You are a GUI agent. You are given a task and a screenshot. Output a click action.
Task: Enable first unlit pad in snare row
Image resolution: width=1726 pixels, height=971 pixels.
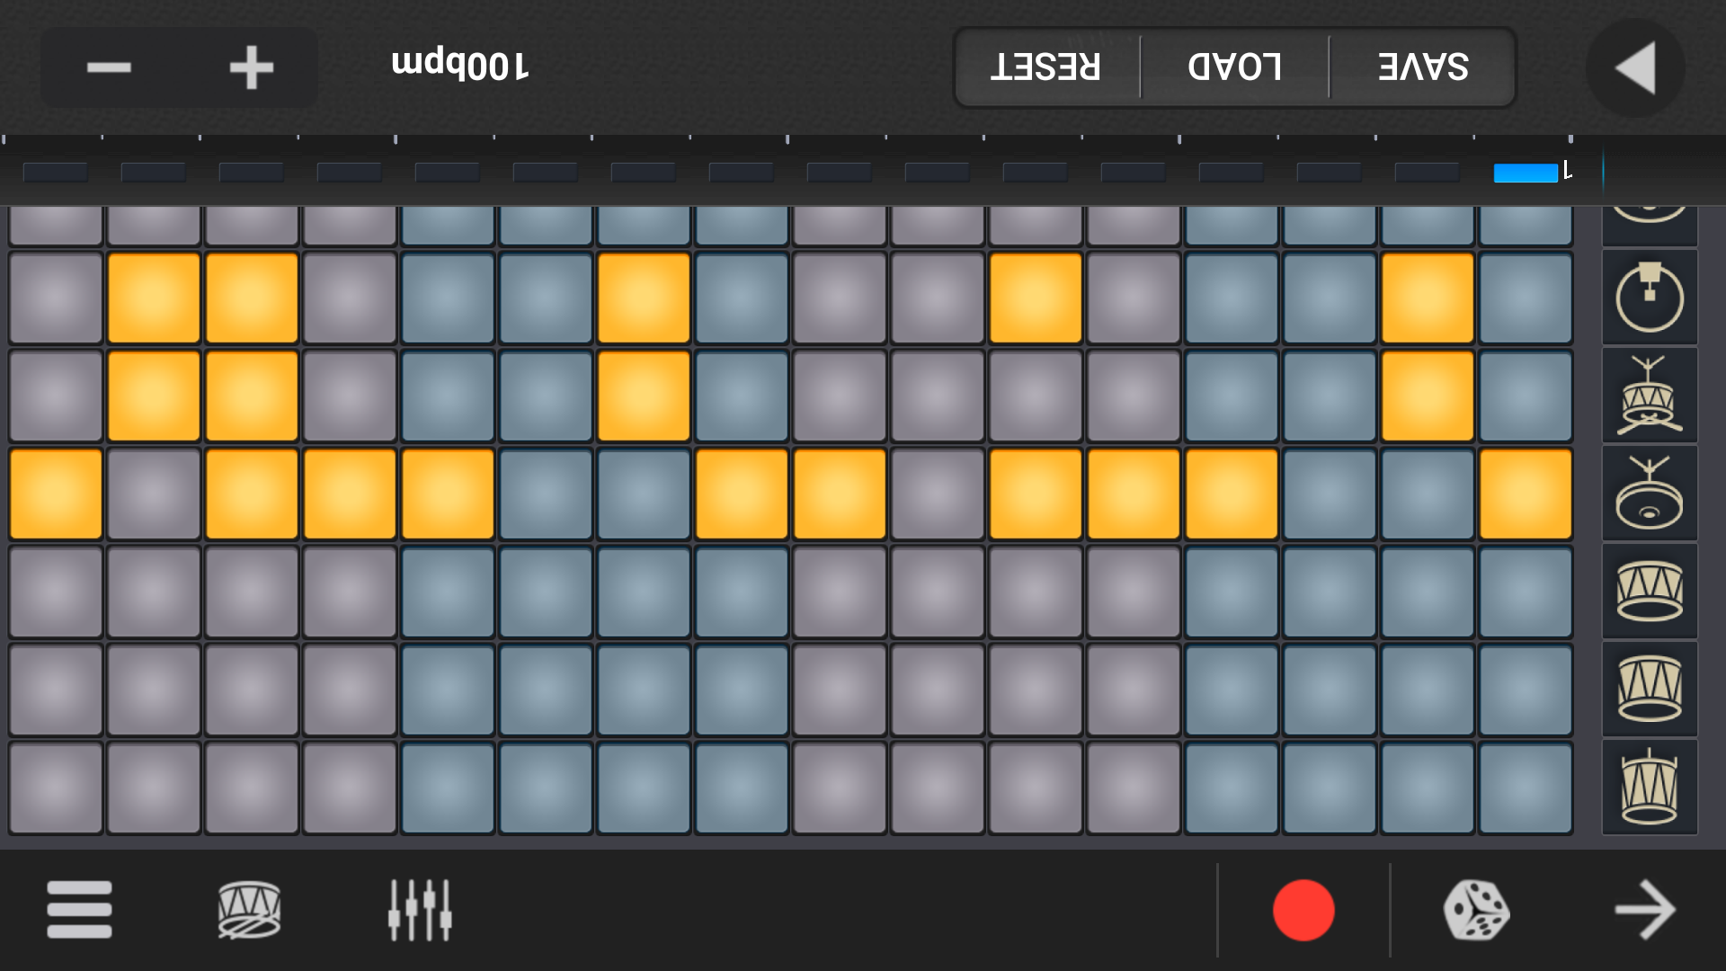[56, 396]
